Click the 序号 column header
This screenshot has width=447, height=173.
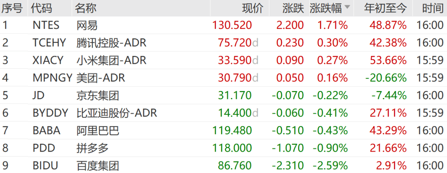point(12,8)
